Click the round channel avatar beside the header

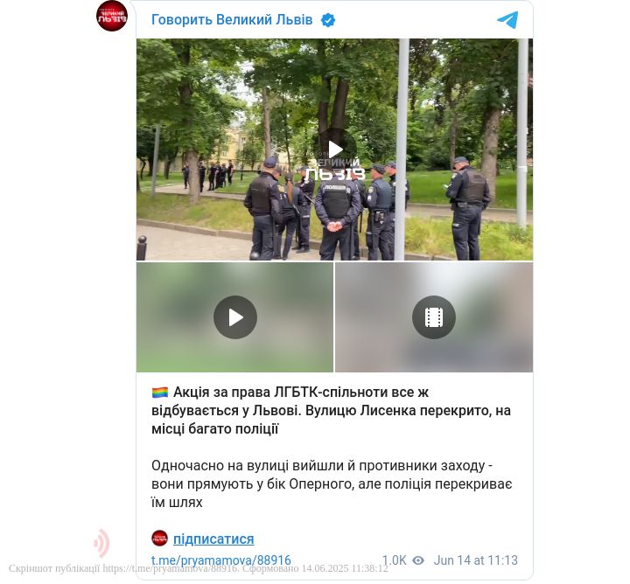pos(112,16)
